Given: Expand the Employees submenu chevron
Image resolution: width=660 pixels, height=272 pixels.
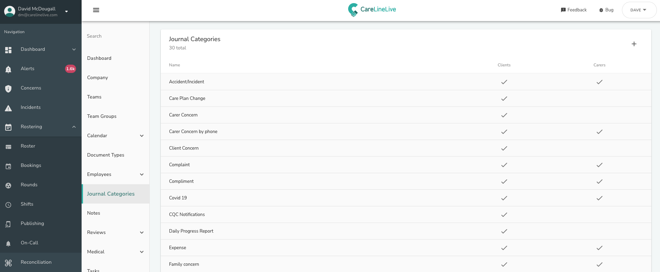Looking at the screenshot, I should pos(142,175).
